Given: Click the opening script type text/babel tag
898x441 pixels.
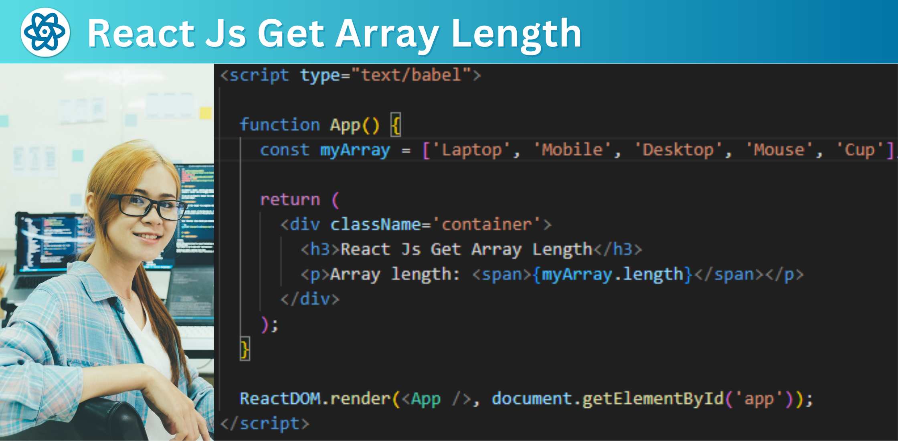Looking at the screenshot, I should tap(350, 75).
